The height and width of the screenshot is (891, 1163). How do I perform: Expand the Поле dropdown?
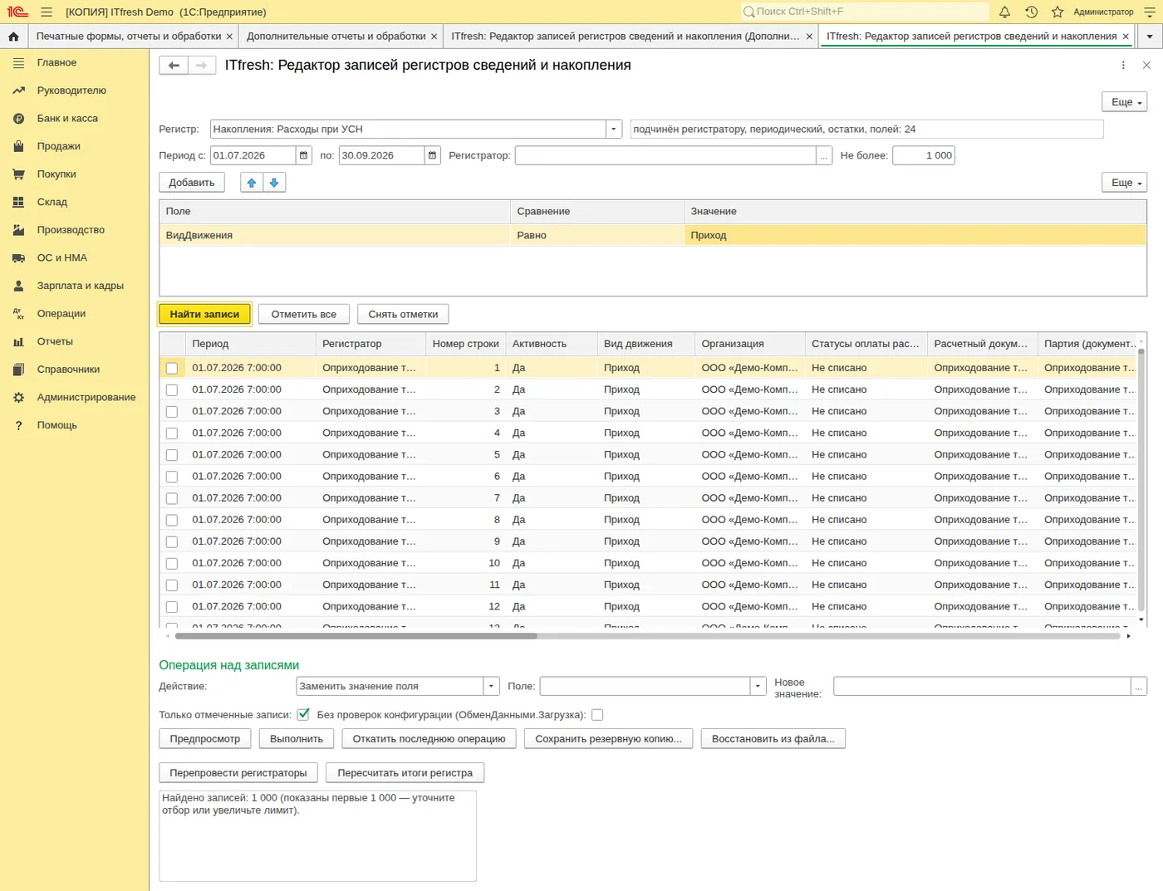click(758, 687)
